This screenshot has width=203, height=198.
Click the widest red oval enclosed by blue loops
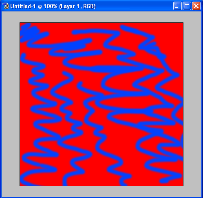tap(122, 102)
